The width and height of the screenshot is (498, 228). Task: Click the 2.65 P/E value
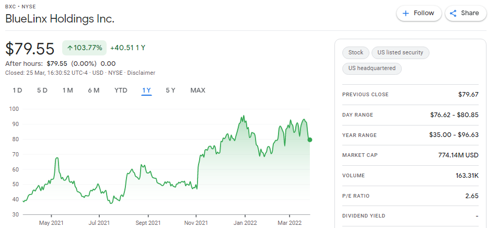pyautogui.click(x=472, y=196)
